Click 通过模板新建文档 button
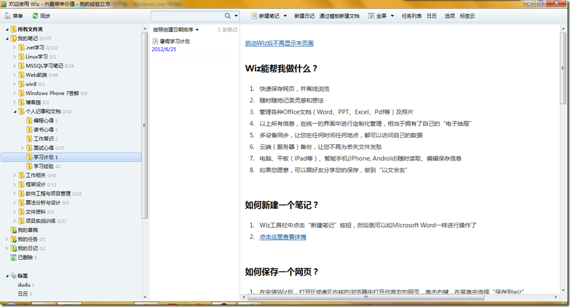The width and height of the screenshot is (570, 307). [339, 16]
